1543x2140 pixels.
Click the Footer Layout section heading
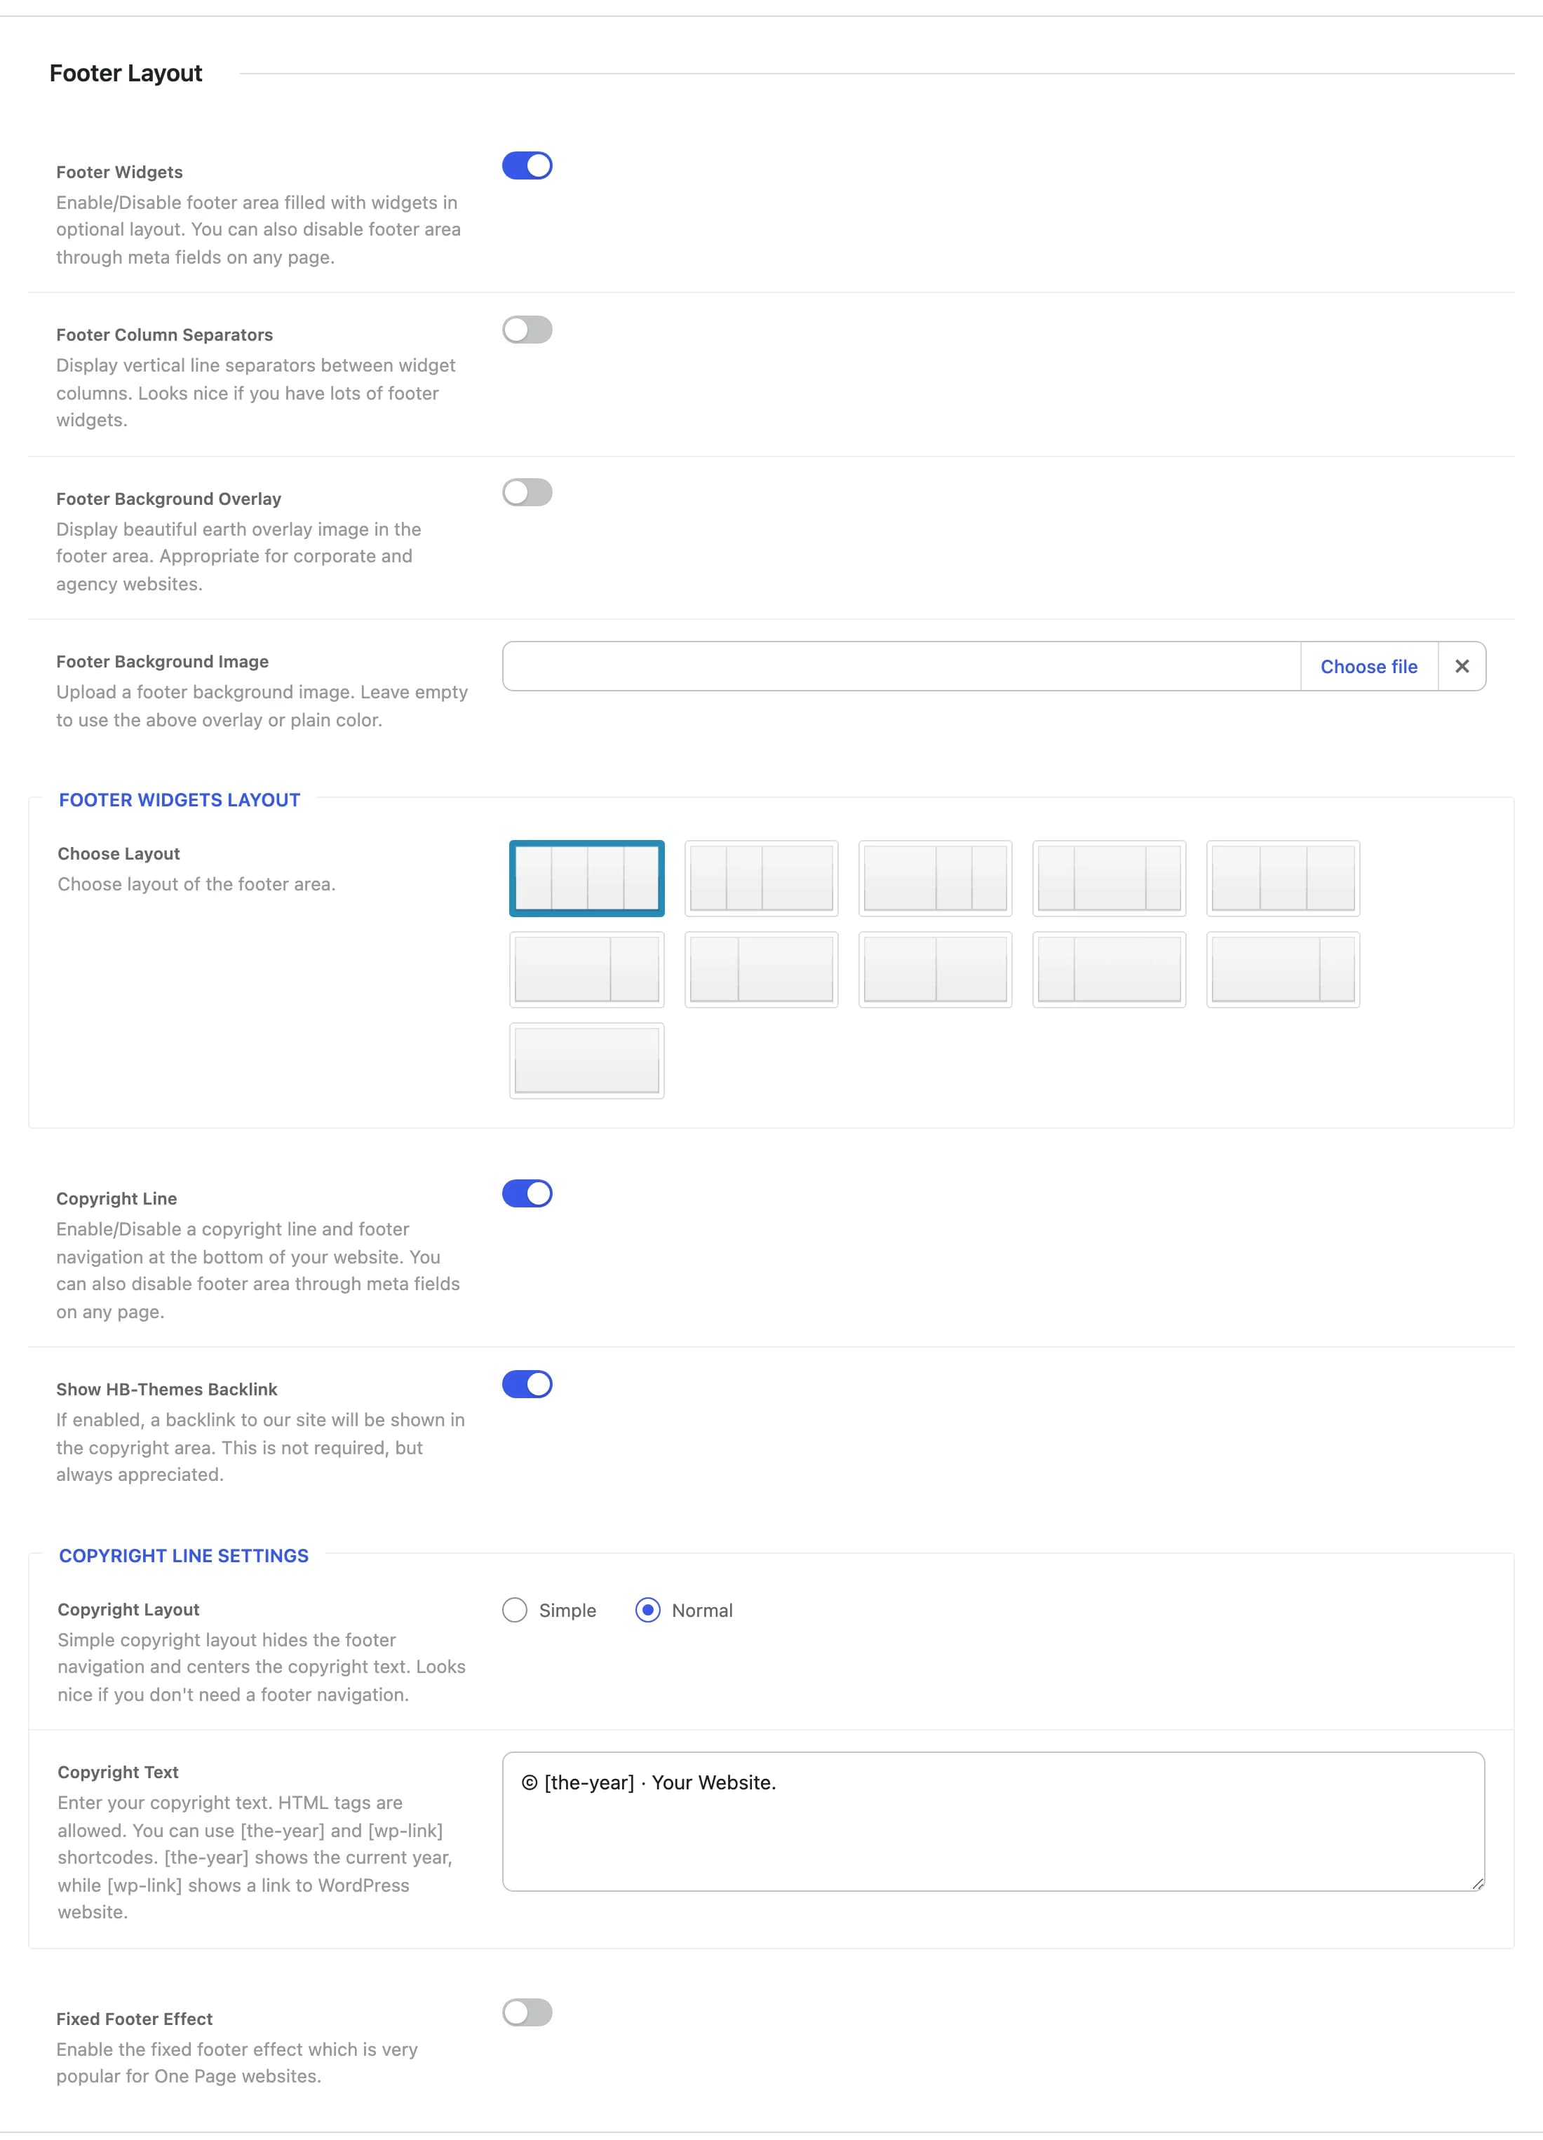(x=126, y=74)
